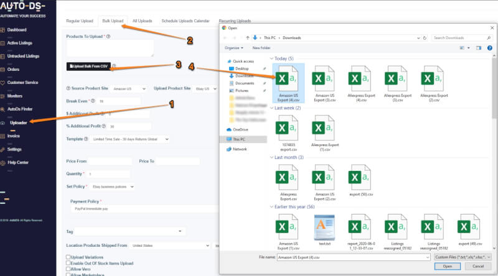Select the 1074835 export.csv file
The image size is (498, 276).
pos(288,133)
